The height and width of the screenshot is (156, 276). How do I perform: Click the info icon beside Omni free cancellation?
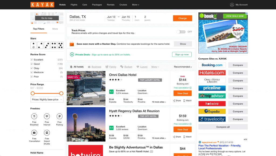(x=191, y=88)
